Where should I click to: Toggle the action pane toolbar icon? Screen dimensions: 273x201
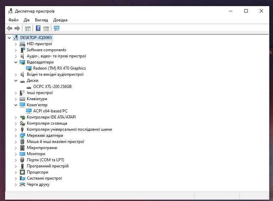[46, 28]
